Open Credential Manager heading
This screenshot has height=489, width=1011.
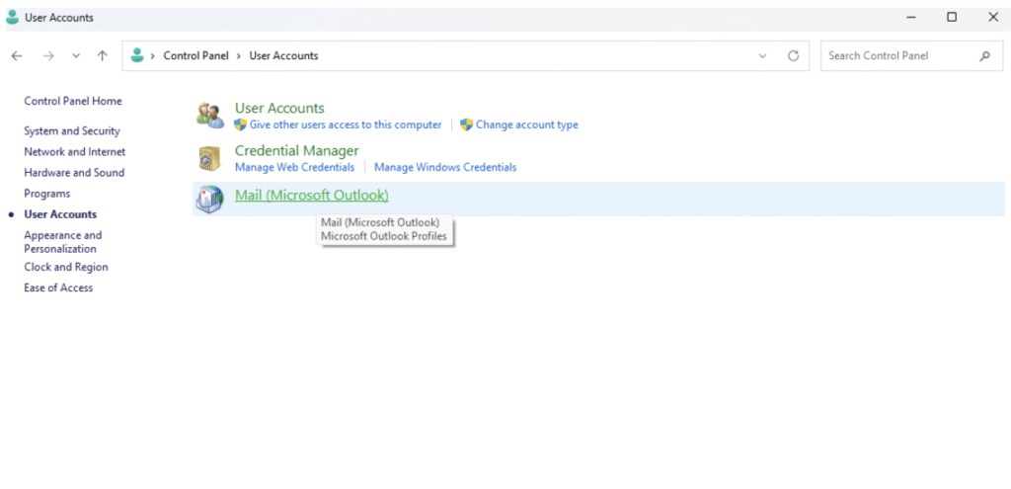point(296,151)
